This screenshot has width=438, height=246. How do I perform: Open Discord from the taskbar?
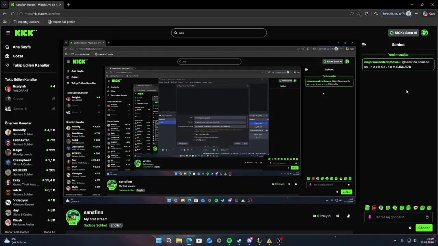[x=249, y=241]
